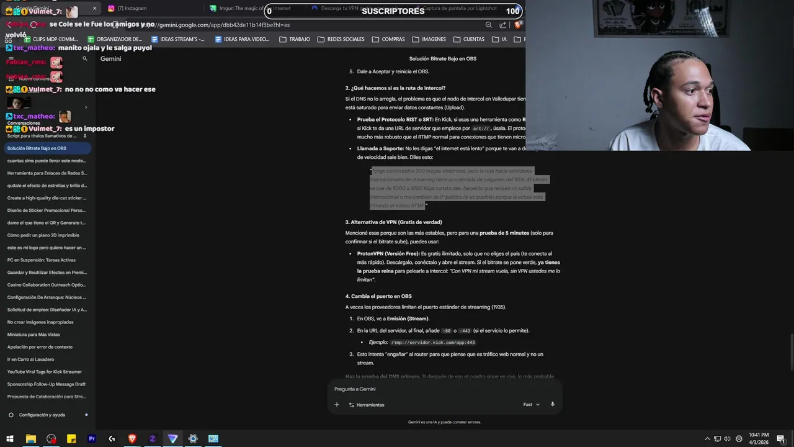Switch to the Brave browser taskbar icon

click(132, 438)
